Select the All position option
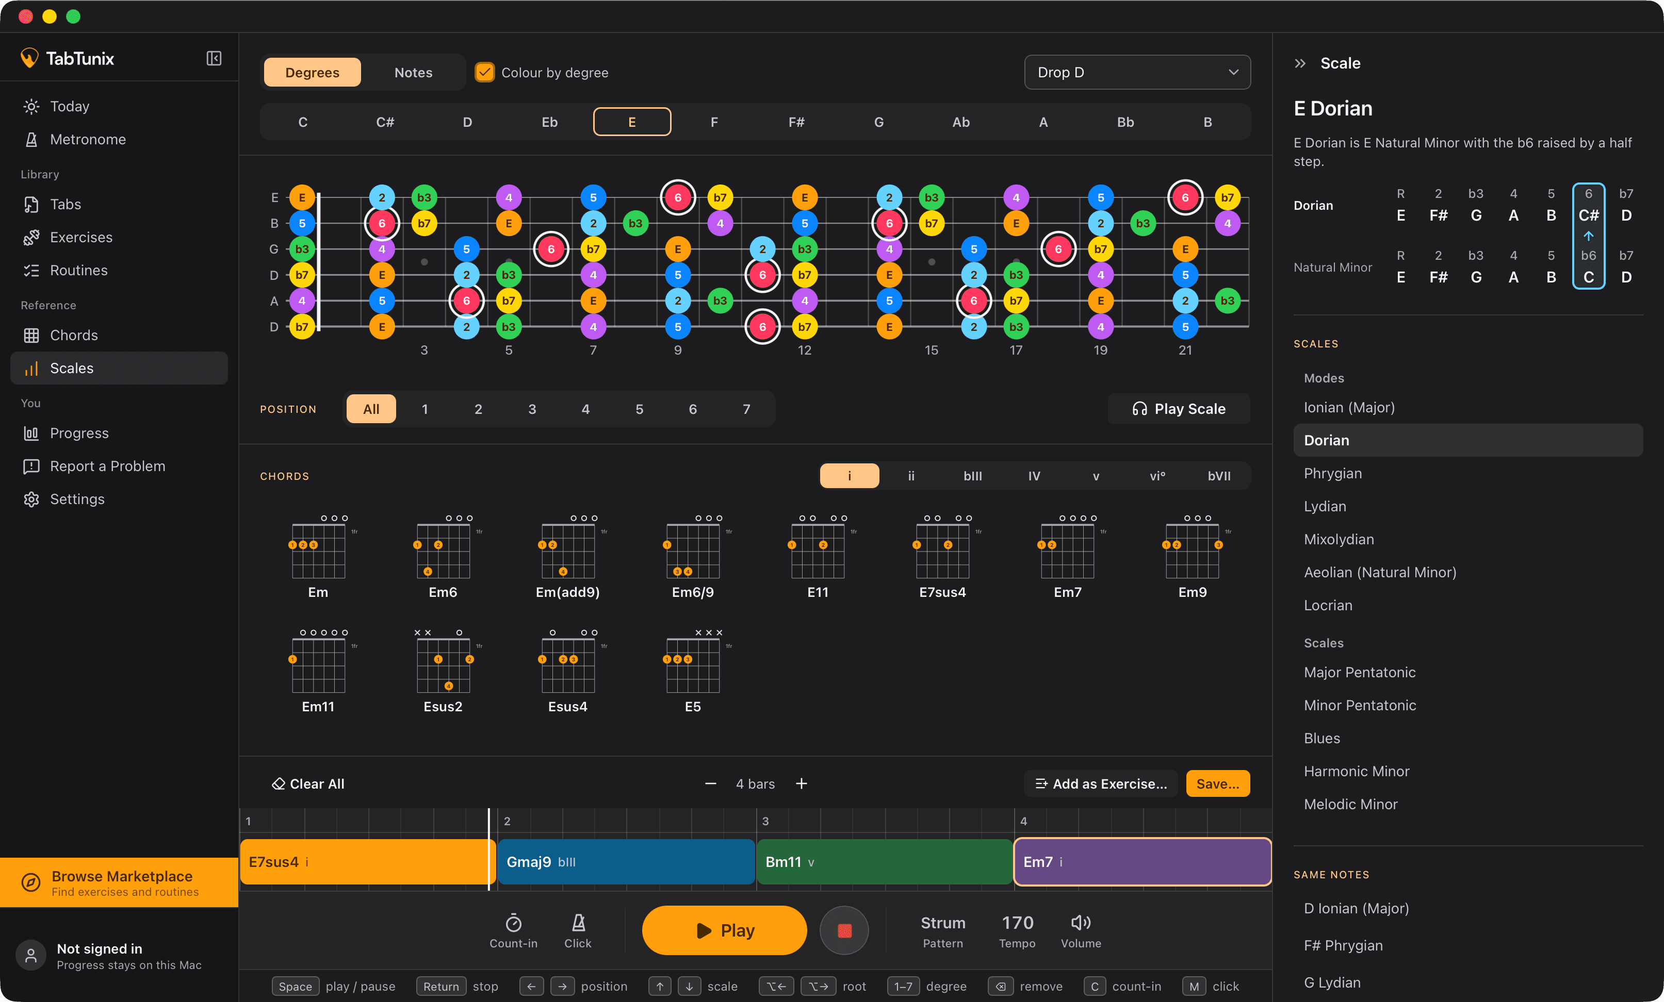This screenshot has width=1664, height=1002. 371,409
